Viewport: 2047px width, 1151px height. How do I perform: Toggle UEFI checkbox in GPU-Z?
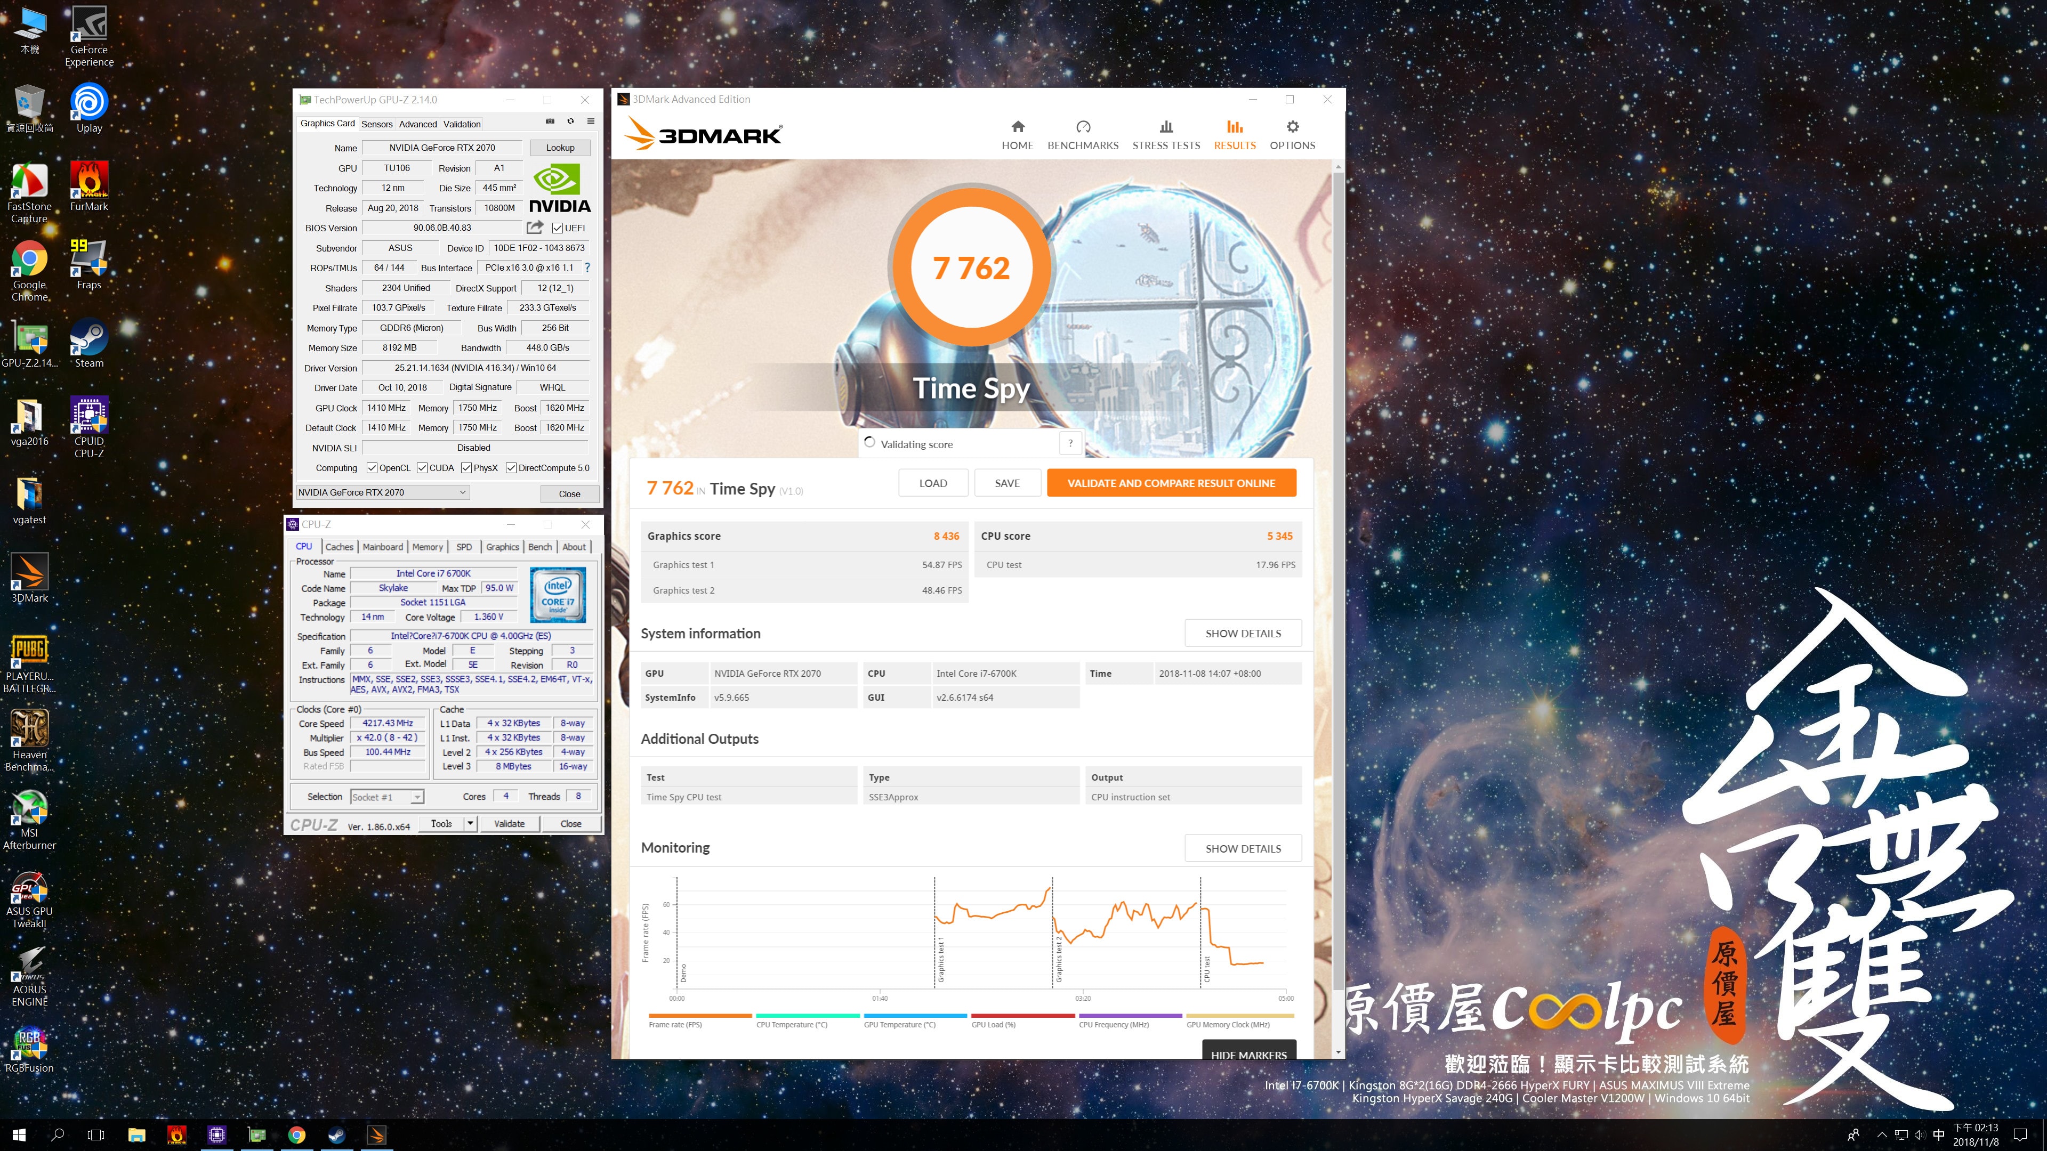[558, 228]
